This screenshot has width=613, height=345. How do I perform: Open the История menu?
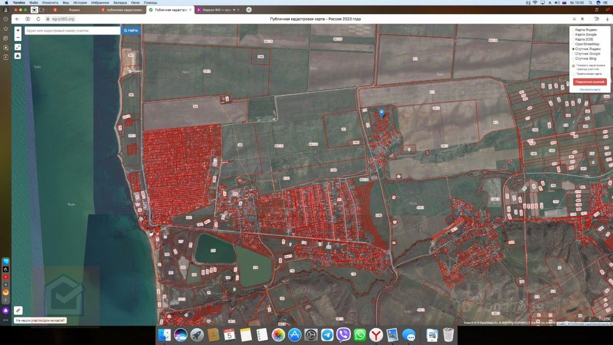point(80,3)
